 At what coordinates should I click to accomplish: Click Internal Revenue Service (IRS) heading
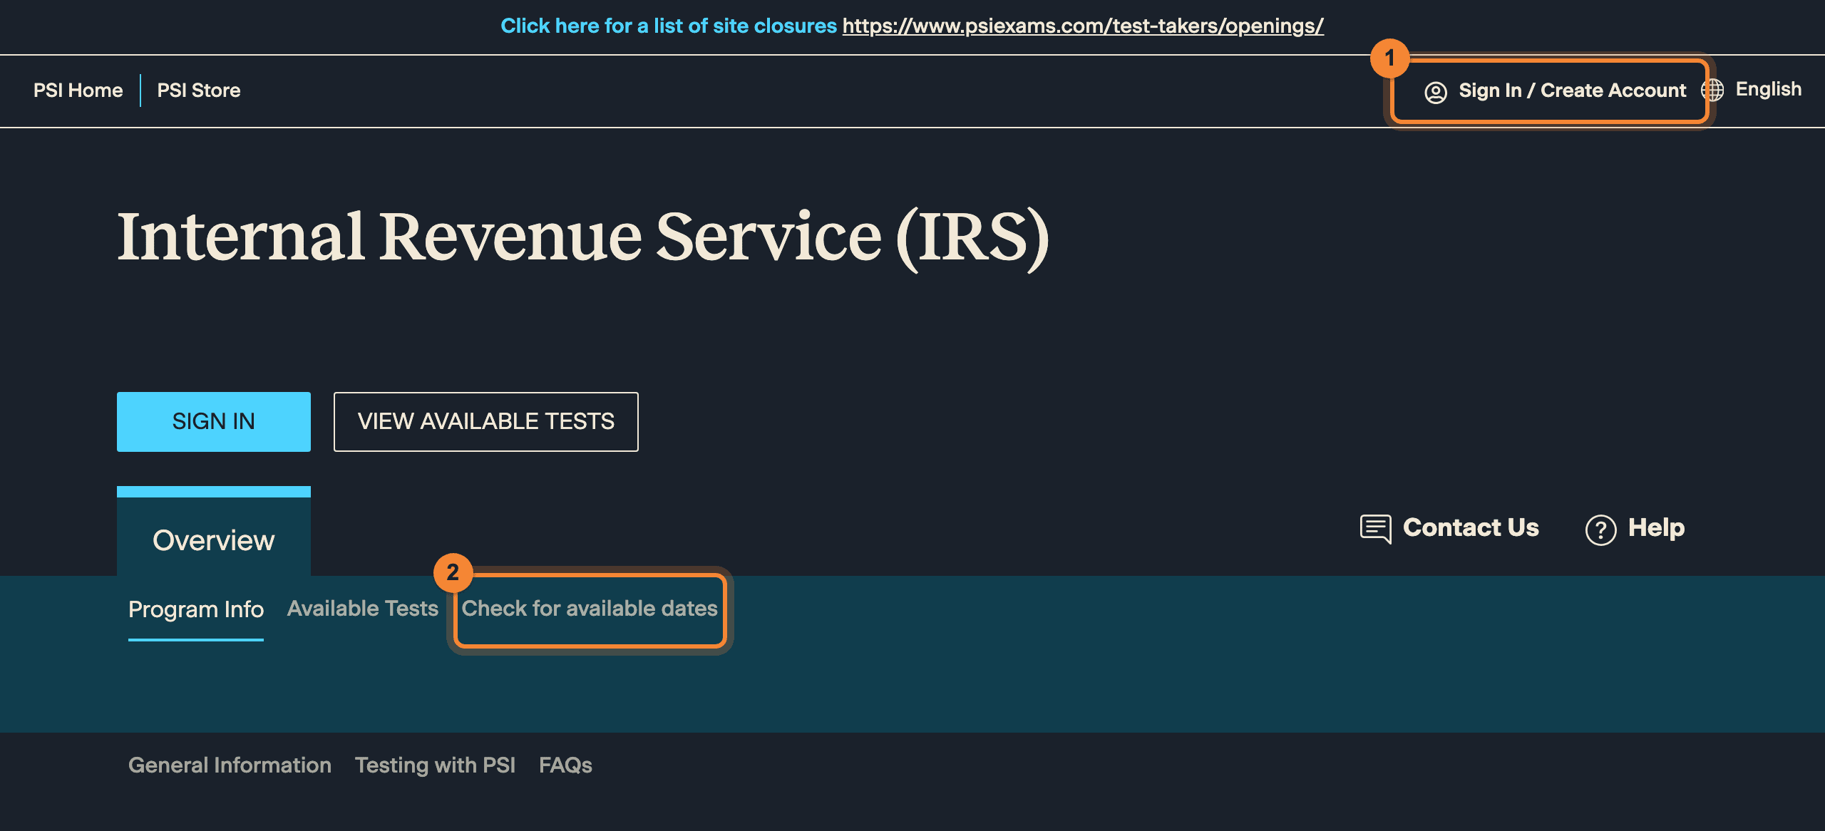(582, 238)
